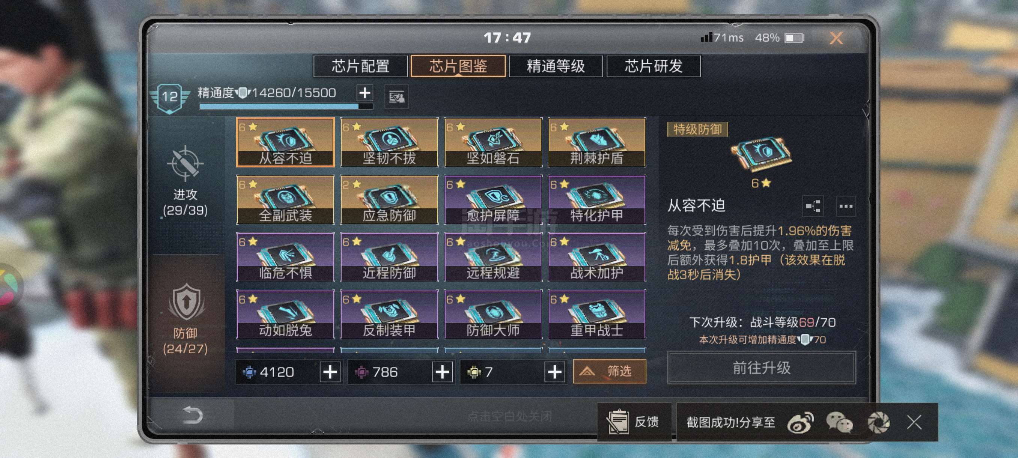Click the 反馈 feedback button
This screenshot has height=458, width=1018.
[634, 422]
